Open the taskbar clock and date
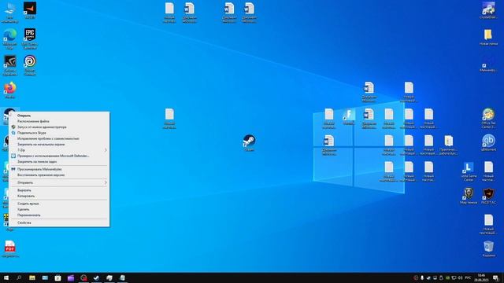The height and width of the screenshot is (283, 504). click(x=481, y=277)
